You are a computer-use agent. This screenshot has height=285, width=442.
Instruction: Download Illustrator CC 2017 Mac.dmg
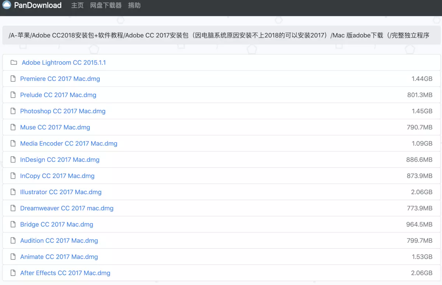tap(61, 192)
